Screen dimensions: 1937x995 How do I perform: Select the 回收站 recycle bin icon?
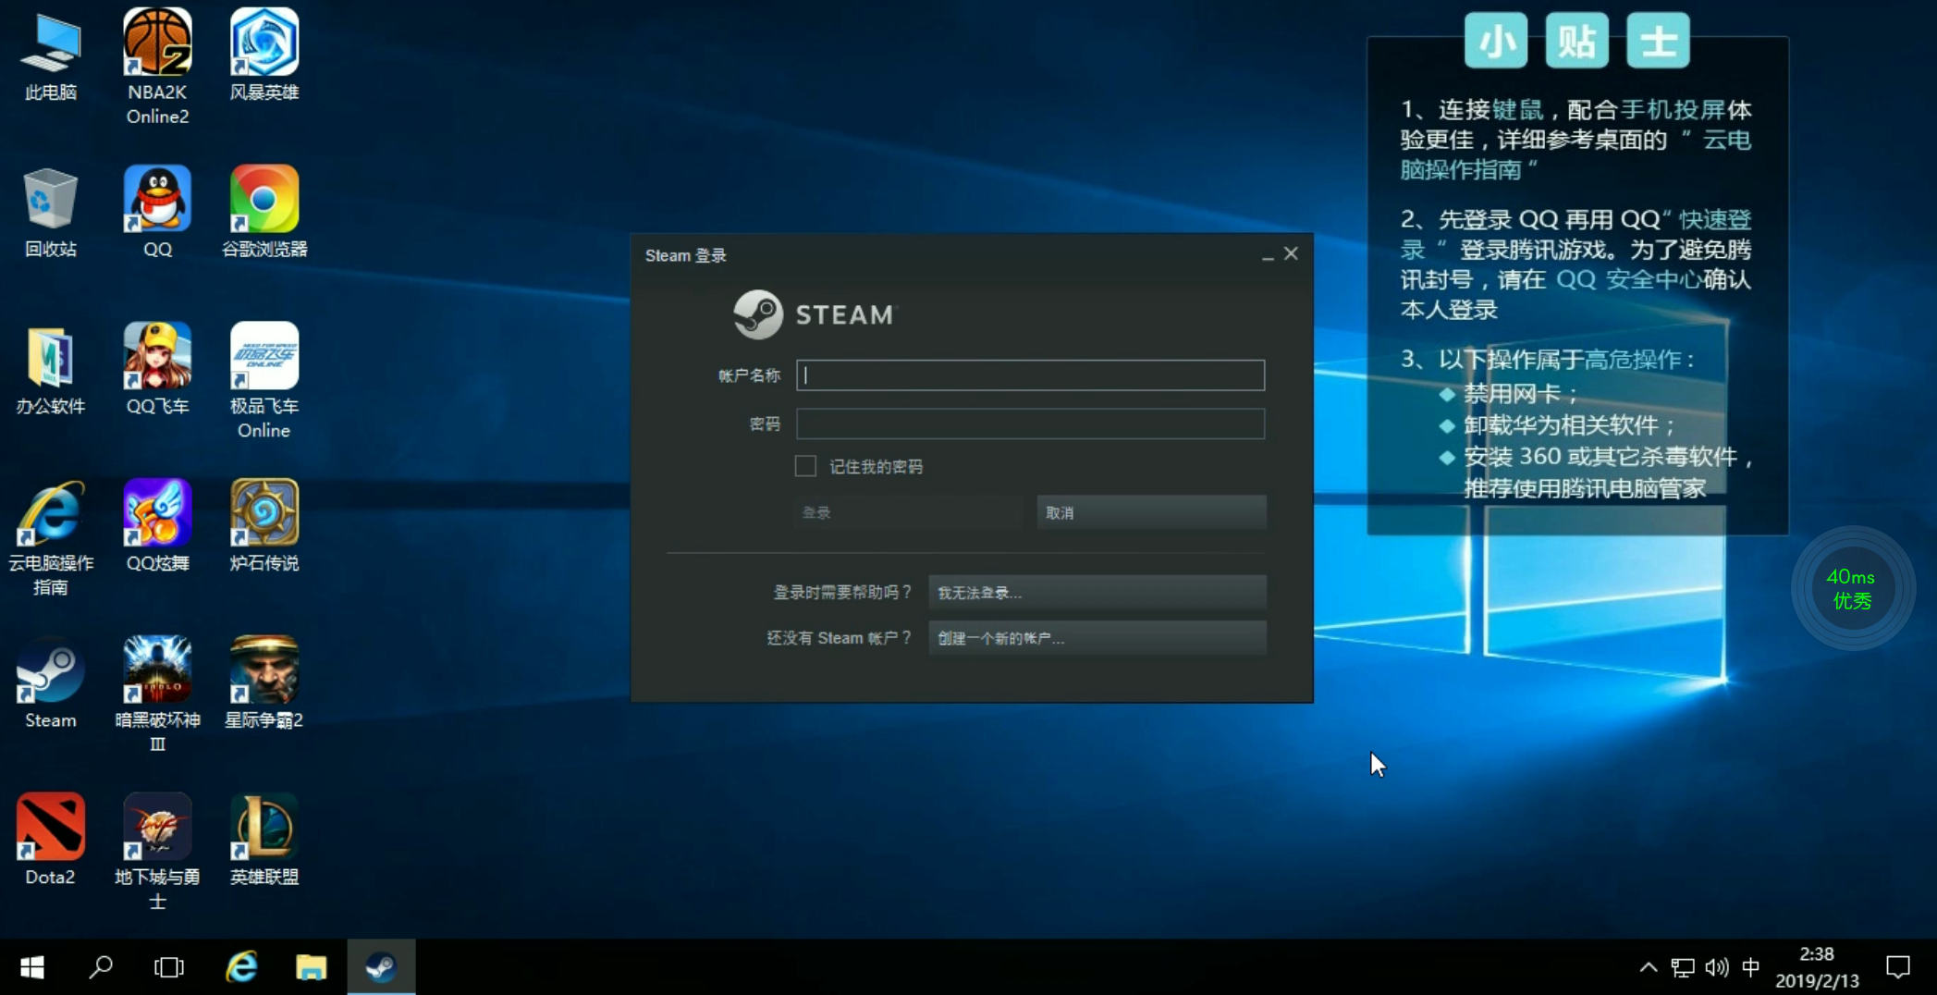coord(50,212)
